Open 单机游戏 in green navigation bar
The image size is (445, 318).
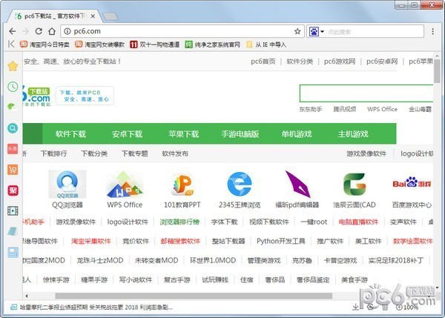297,134
